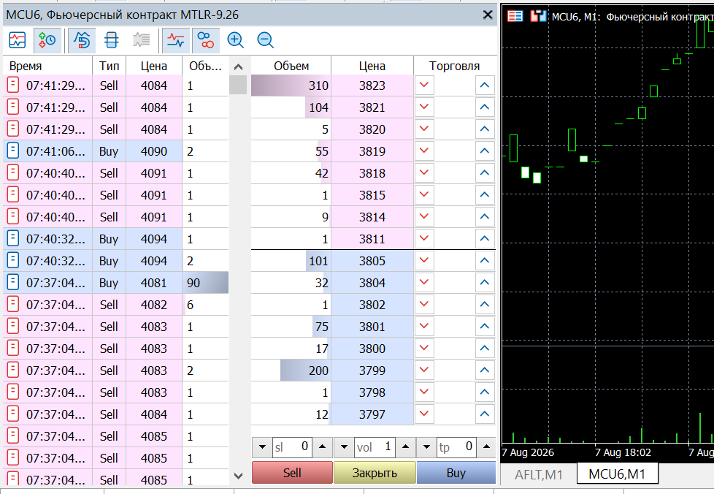Click blue up arrow at price 3805
This screenshot has width=714, height=494.
485,261
